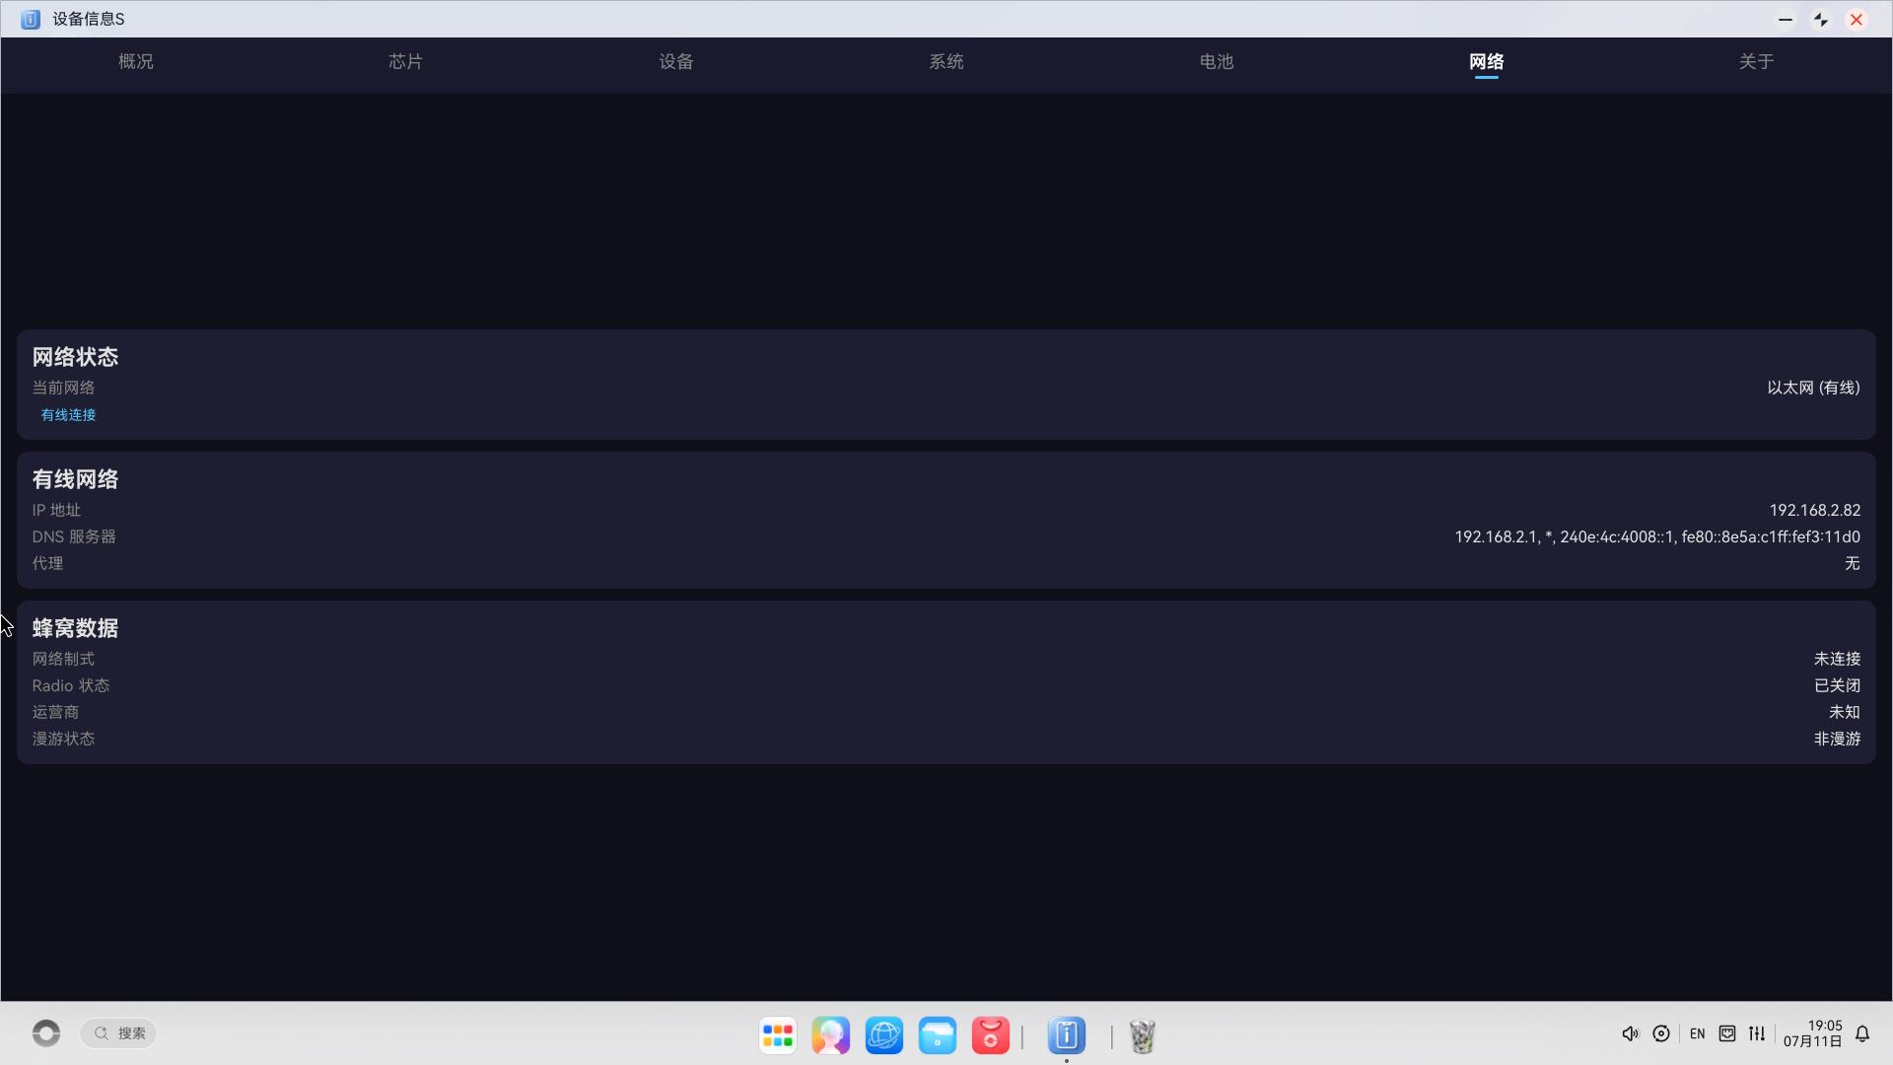Open the app launcher grid icon

778,1035
